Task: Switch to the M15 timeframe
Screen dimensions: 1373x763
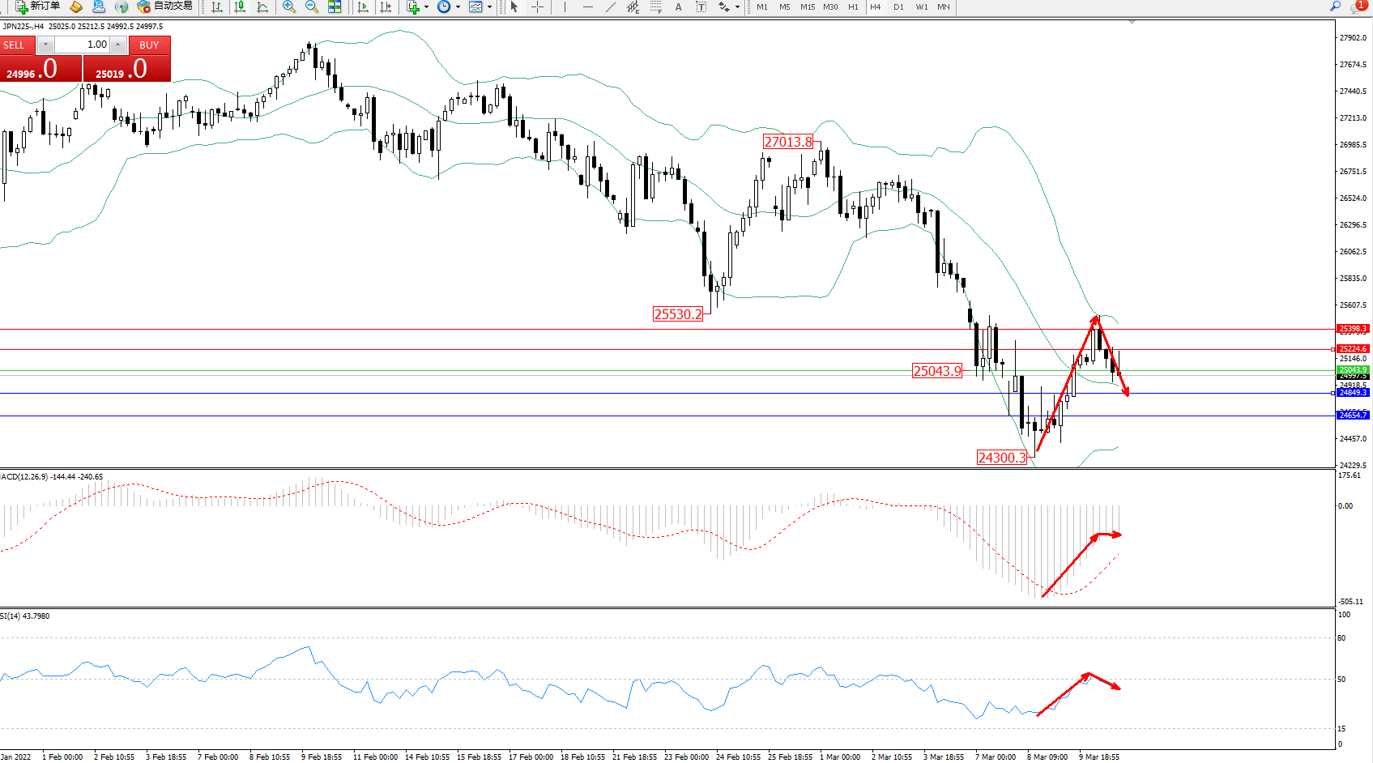Action: 808,6
